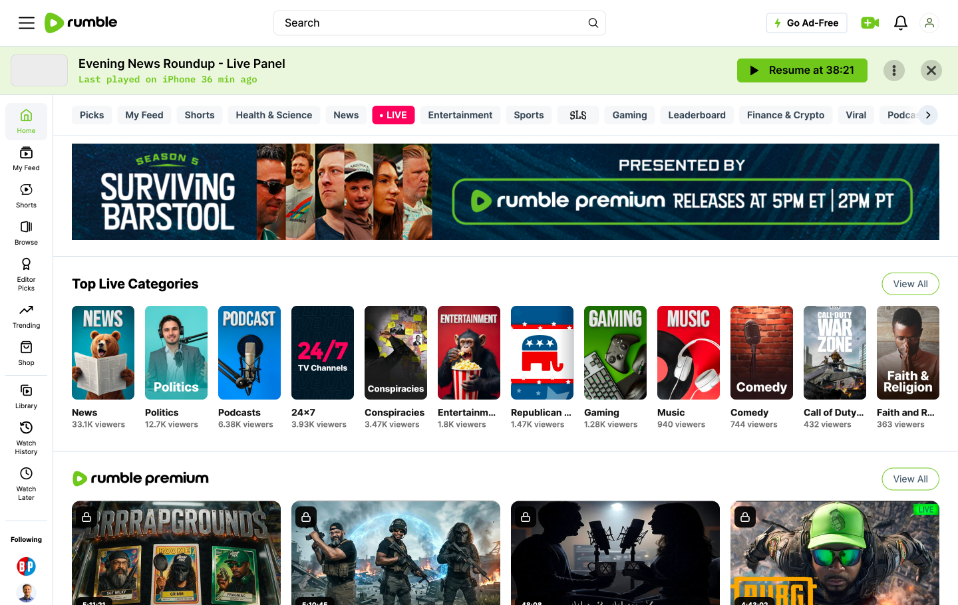Open the Surviving Barstool Season 5 banner

pos(506,191)
